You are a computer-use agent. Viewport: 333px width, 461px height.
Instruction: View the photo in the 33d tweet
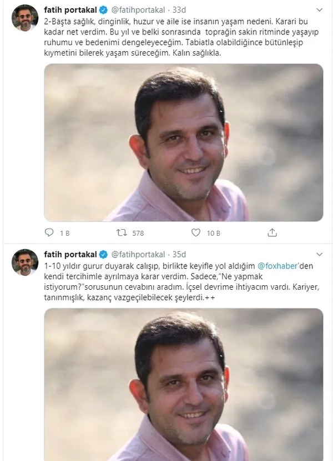pos(183,142)
